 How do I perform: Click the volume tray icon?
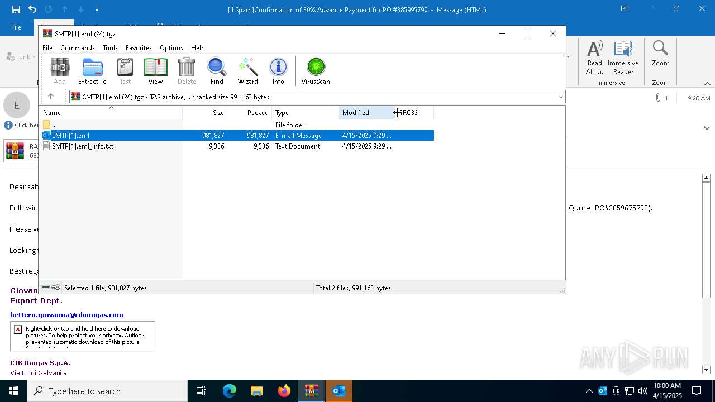pos(643,391)
